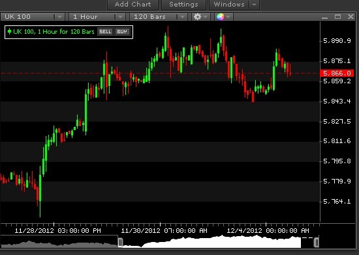
Task: Open the 1 Hour timeframe dropdown
Action: [97, 17]
